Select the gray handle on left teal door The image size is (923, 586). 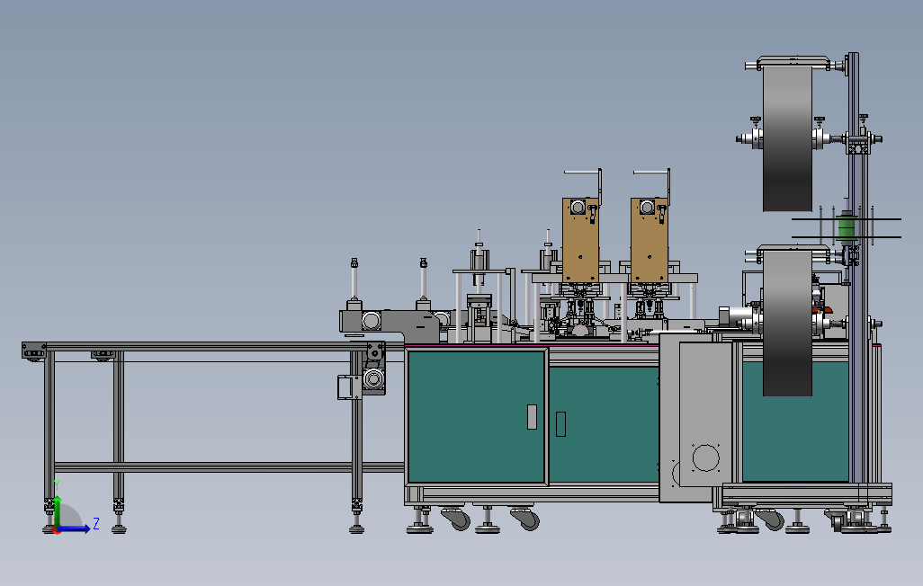pos(532,416)
